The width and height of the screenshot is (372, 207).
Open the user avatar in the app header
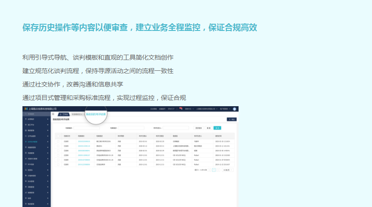(235, 109)
